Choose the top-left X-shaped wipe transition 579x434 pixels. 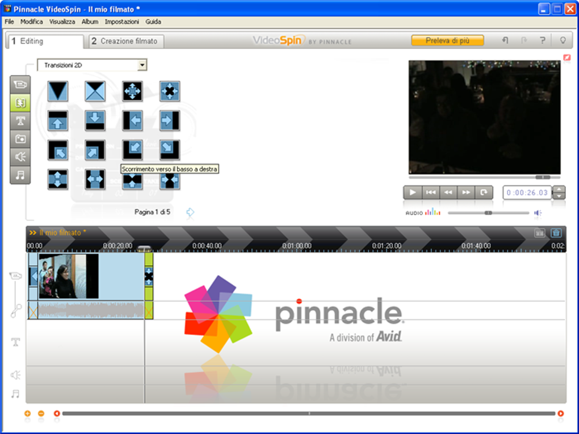[x=95, y=91]
